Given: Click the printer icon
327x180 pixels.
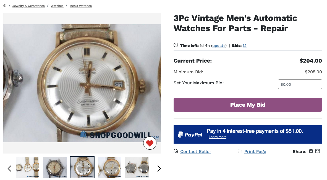Looking at the screenshot, I should click(240, 151).
